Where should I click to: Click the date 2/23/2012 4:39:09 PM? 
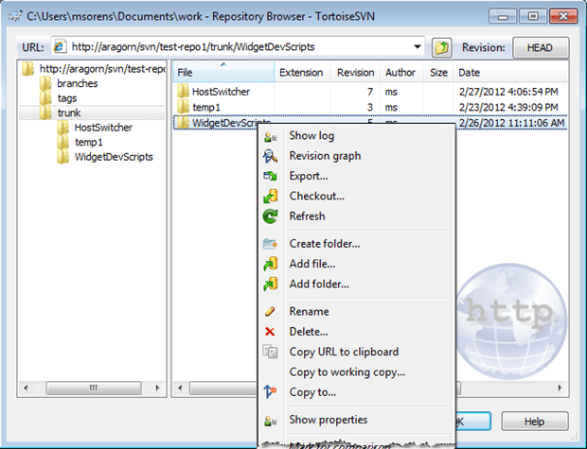[x=508, y=108]
